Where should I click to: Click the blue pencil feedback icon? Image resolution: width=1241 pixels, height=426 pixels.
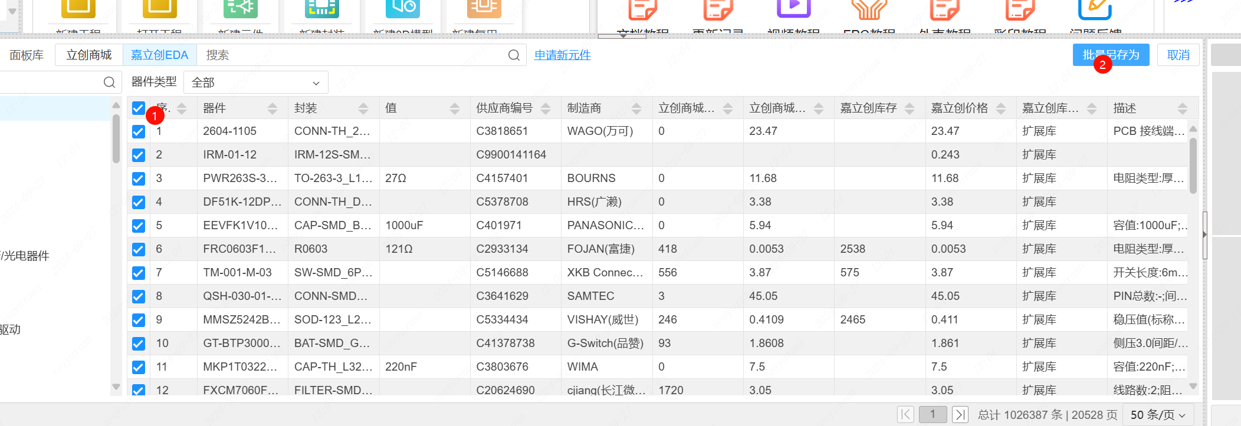(1095, 9)
